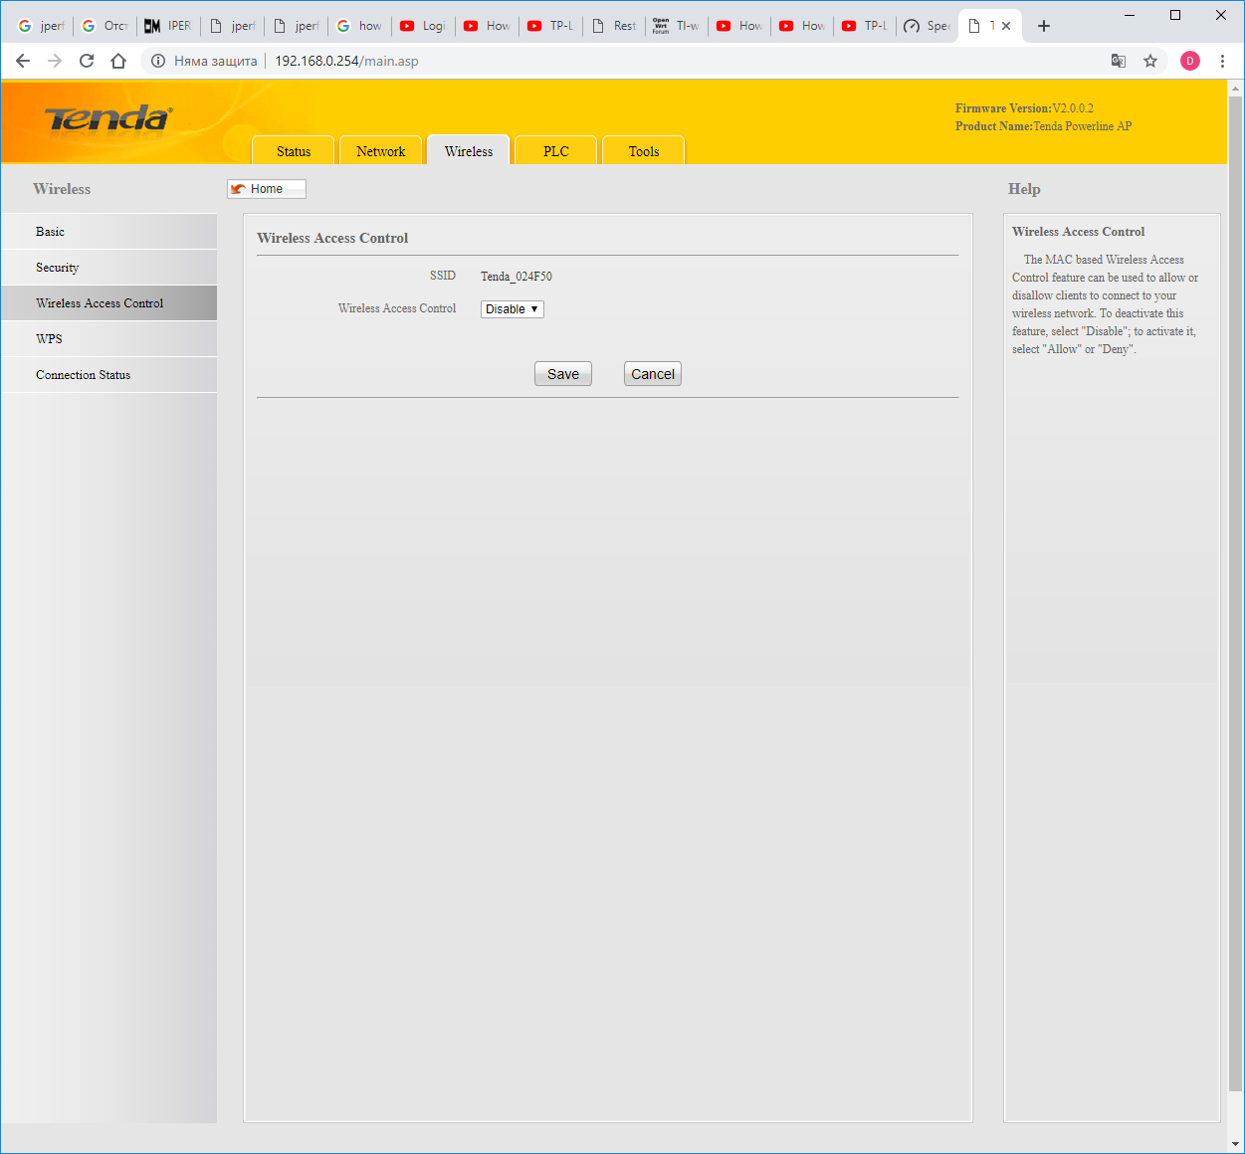Click 'Product Name:Tenda Powerline AP' text
The width and height of the screenshot is (1245, 1154).
(x=1043, y=126)
